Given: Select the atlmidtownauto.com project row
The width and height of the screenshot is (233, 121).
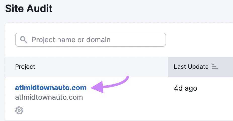Looking at the screenshot, I should [119, 99].
